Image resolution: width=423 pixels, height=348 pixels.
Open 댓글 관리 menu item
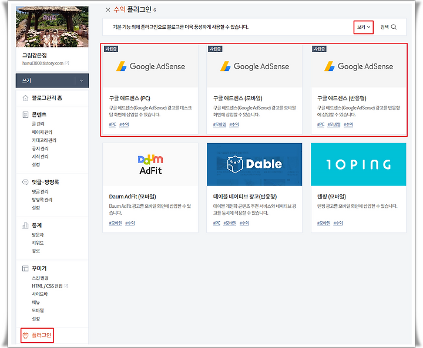[40, 192]
